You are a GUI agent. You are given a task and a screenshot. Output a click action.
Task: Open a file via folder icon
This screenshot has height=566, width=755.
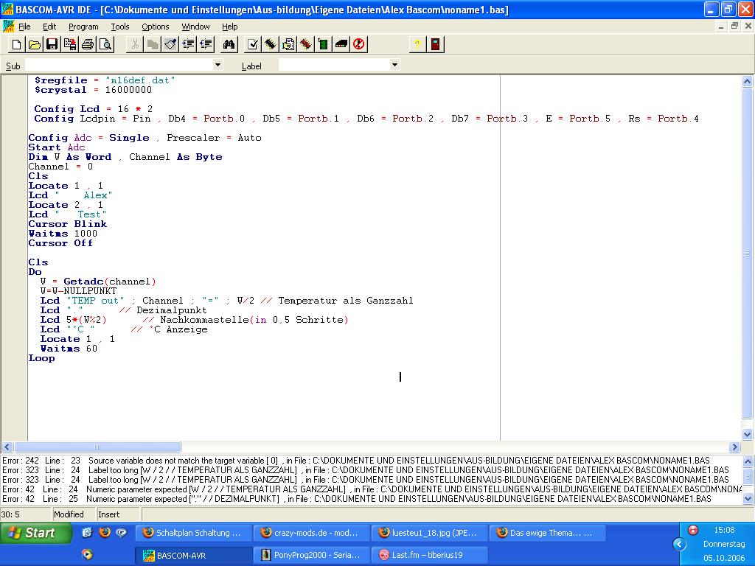click(x=34, y=45)
